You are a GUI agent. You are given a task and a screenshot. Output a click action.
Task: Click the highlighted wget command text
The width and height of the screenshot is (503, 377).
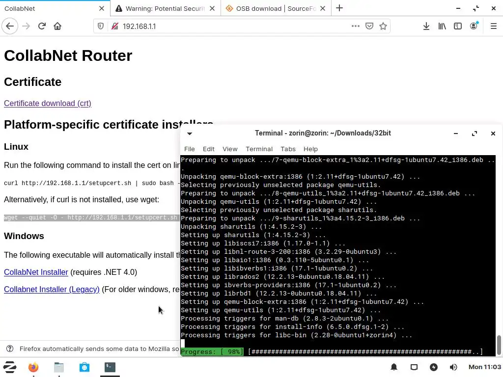point(91,217)
